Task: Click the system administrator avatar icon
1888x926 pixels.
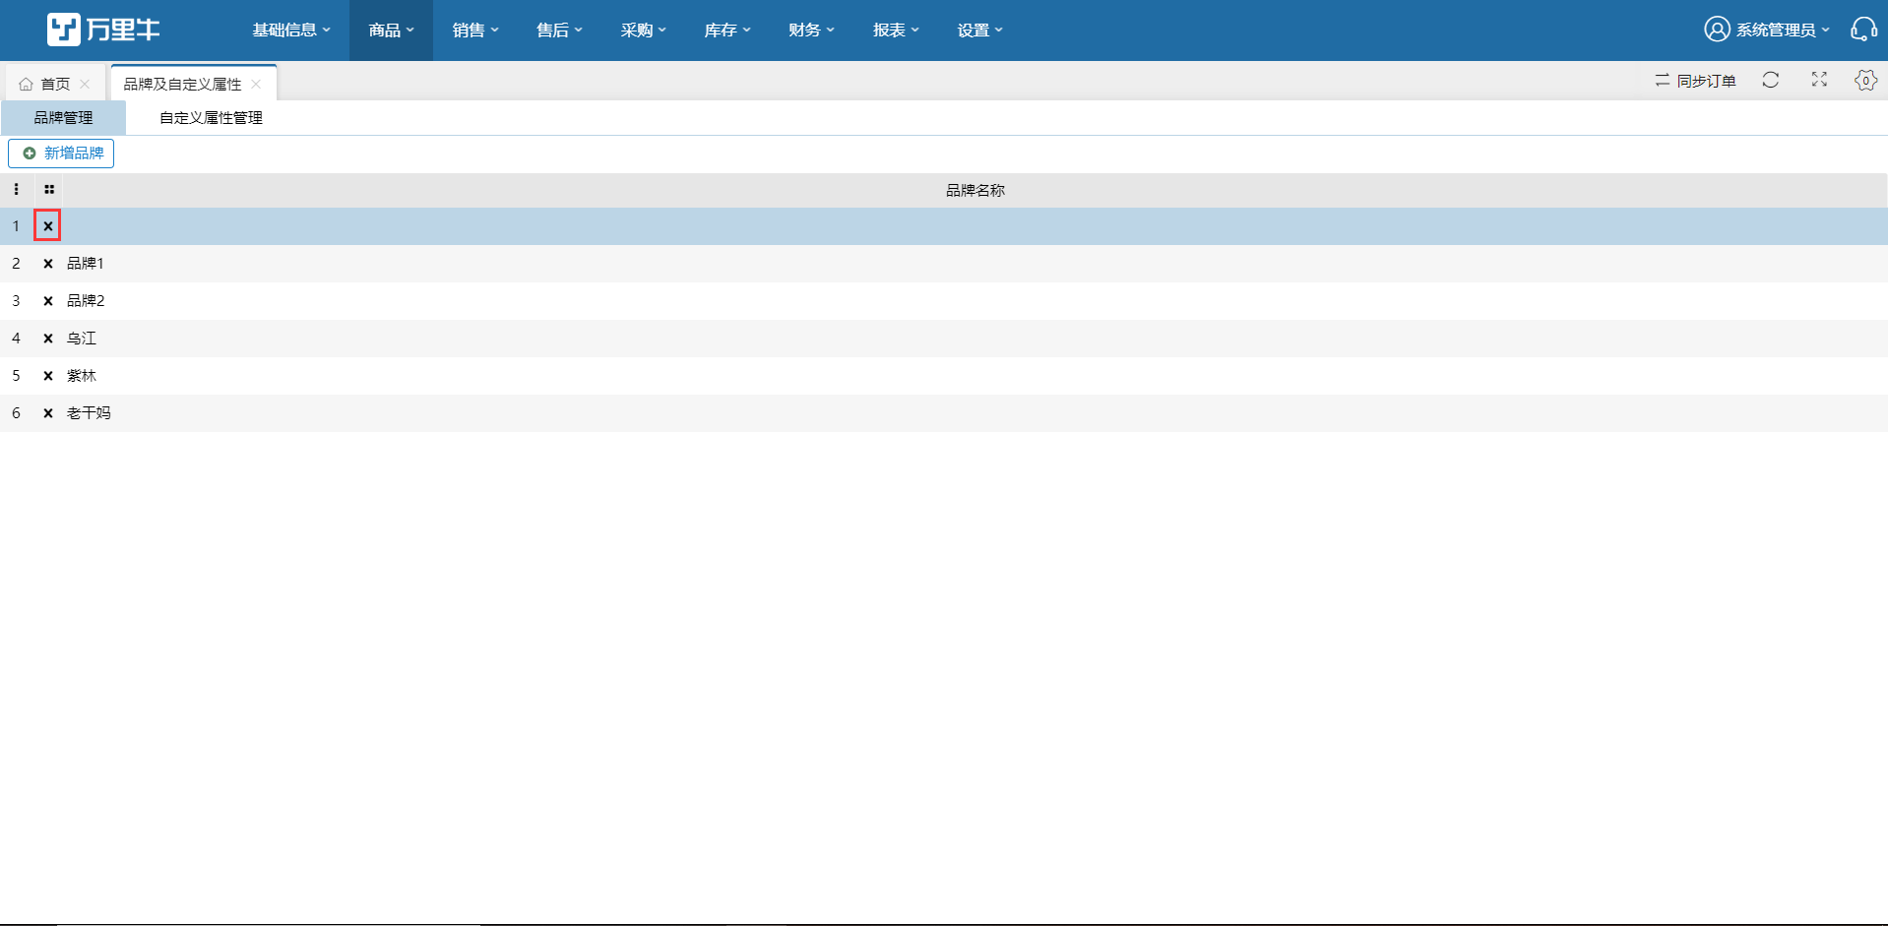Action: click(1717, 30)
